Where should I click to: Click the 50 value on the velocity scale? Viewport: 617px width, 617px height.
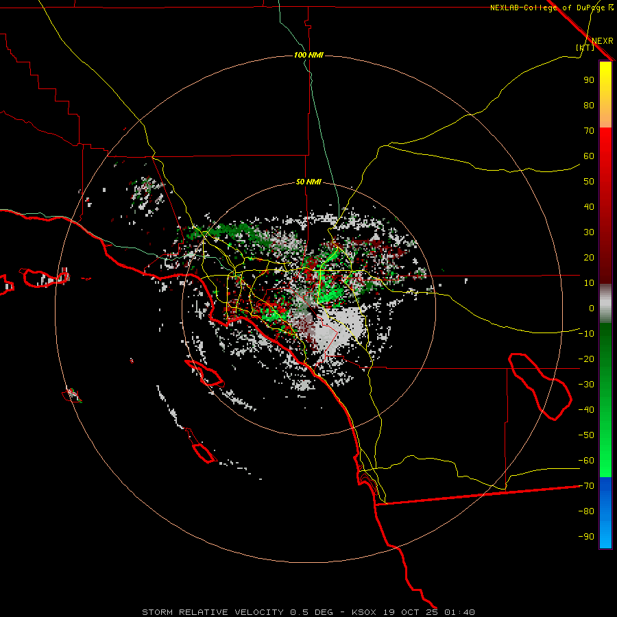click(589, 182)
